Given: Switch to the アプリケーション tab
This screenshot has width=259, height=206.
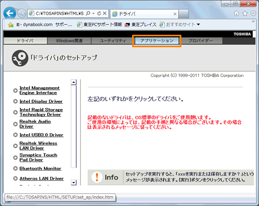Looking at the screenshot, I should tap(156, 41).
